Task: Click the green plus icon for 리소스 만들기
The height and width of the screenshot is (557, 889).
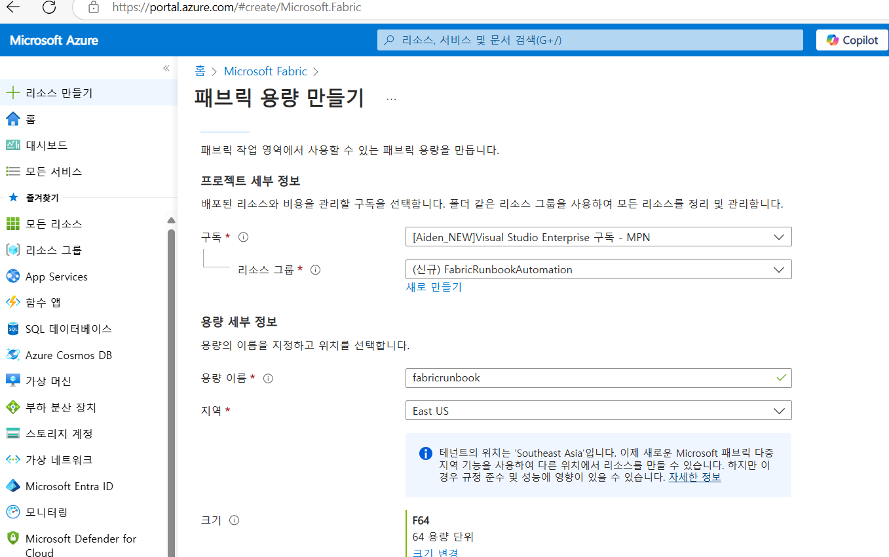Action: pos(12,92)
